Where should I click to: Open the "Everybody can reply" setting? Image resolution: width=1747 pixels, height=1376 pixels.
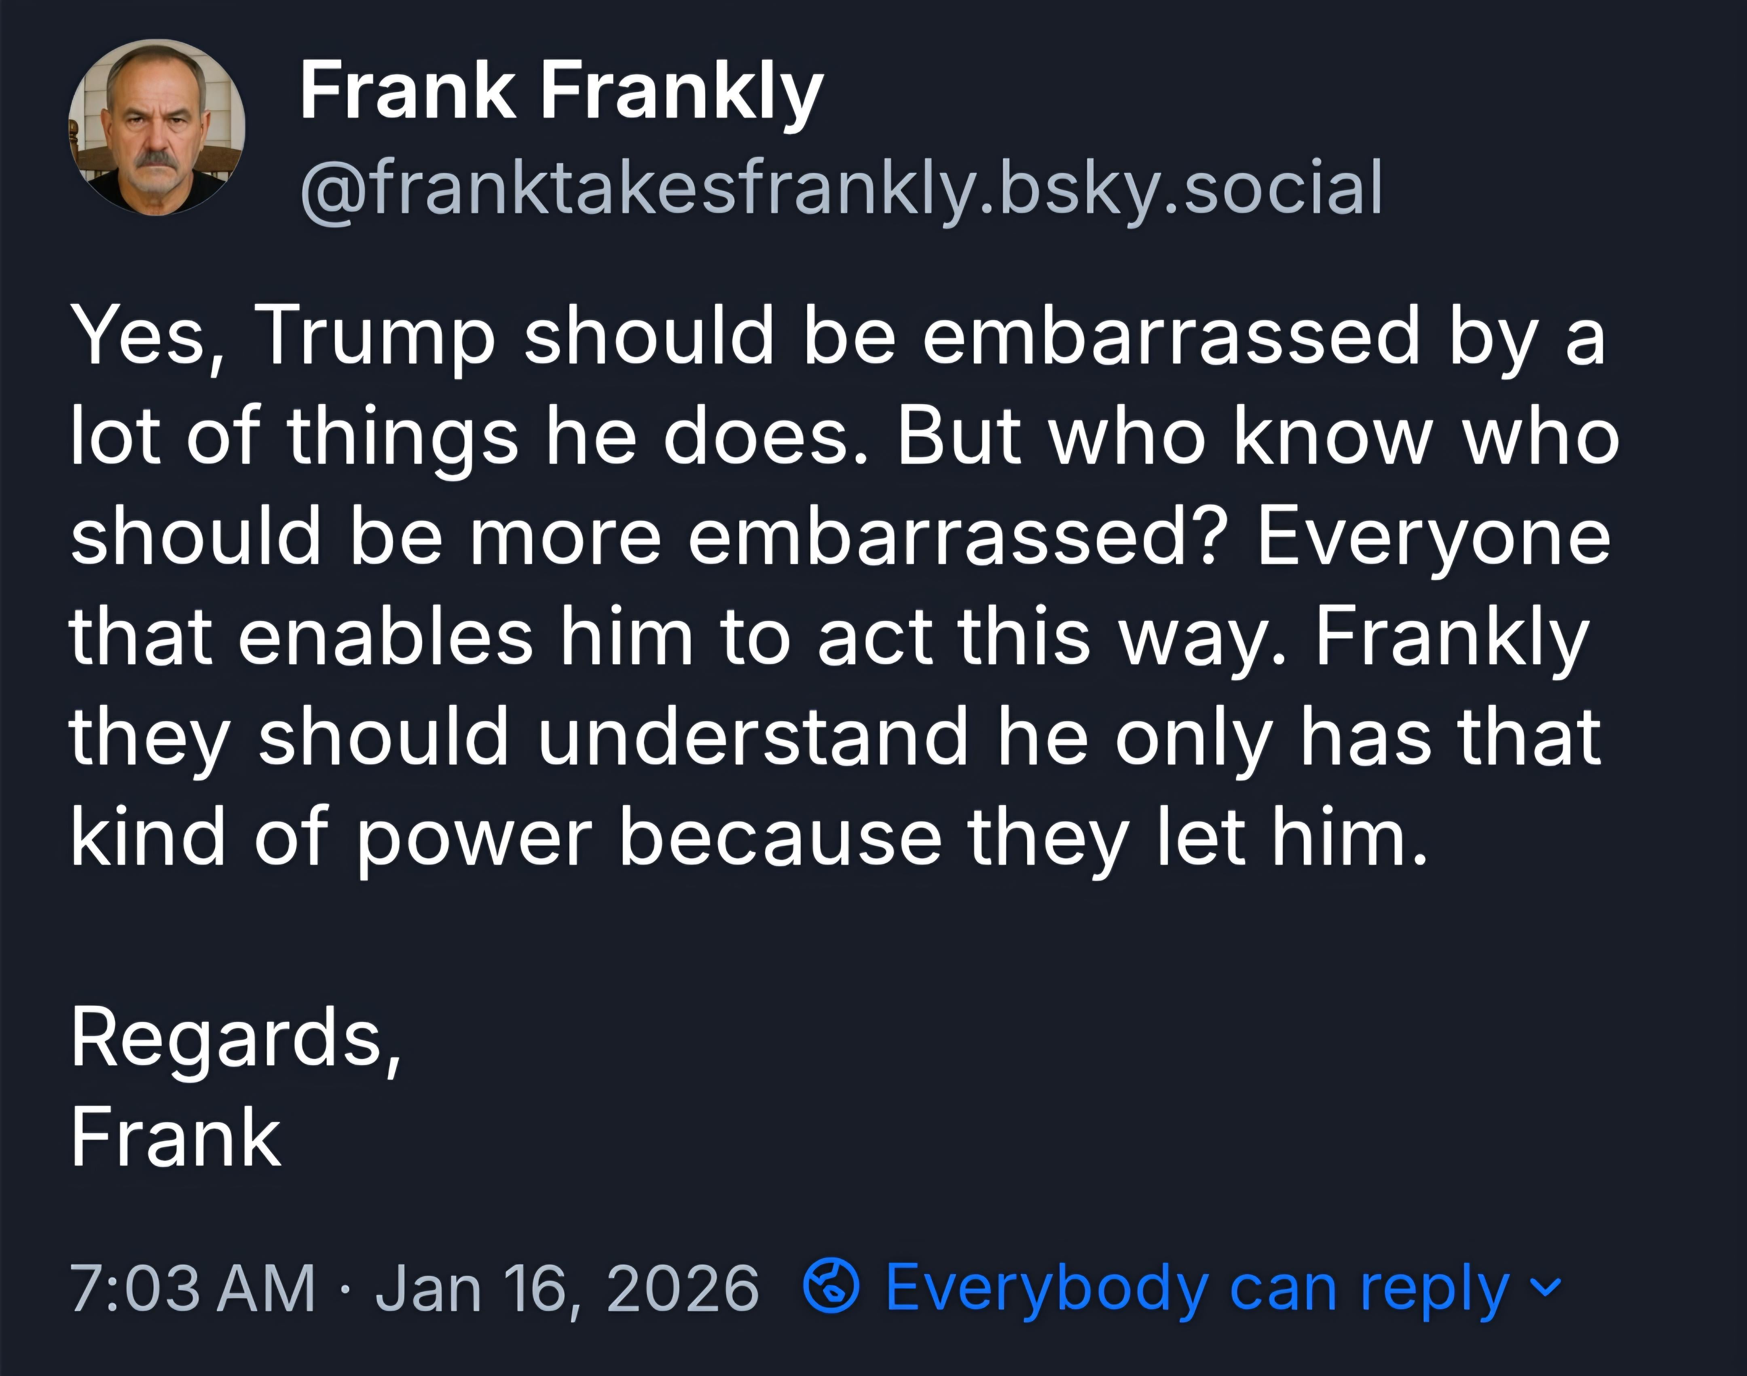click(x=1196, y=1287)
